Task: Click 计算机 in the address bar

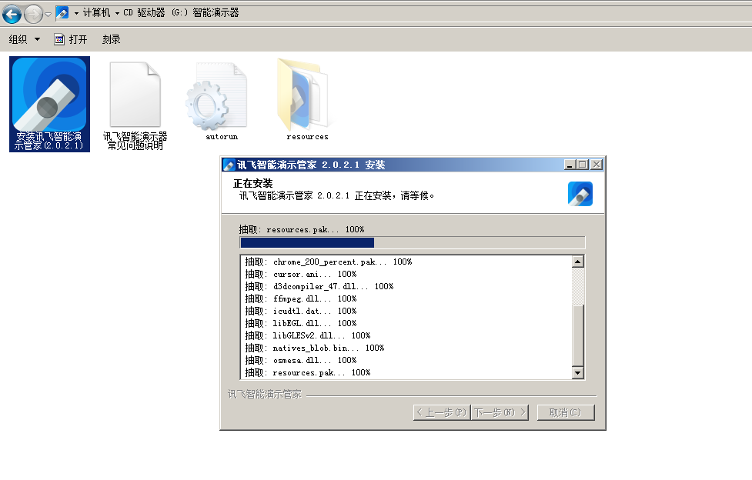Action: pos(96,13)
